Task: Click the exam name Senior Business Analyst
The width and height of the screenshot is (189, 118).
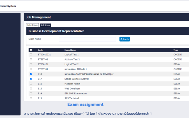Action: [x=77, y=79]
